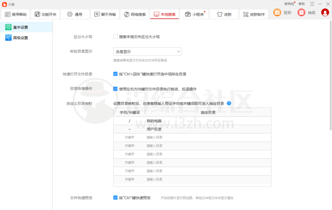Image resolution: width=332 pixels, height=210 pixels.
Task: Uncheck 按"Ctrl"键快速预览 checkbox
Action: tap(115, 197)
